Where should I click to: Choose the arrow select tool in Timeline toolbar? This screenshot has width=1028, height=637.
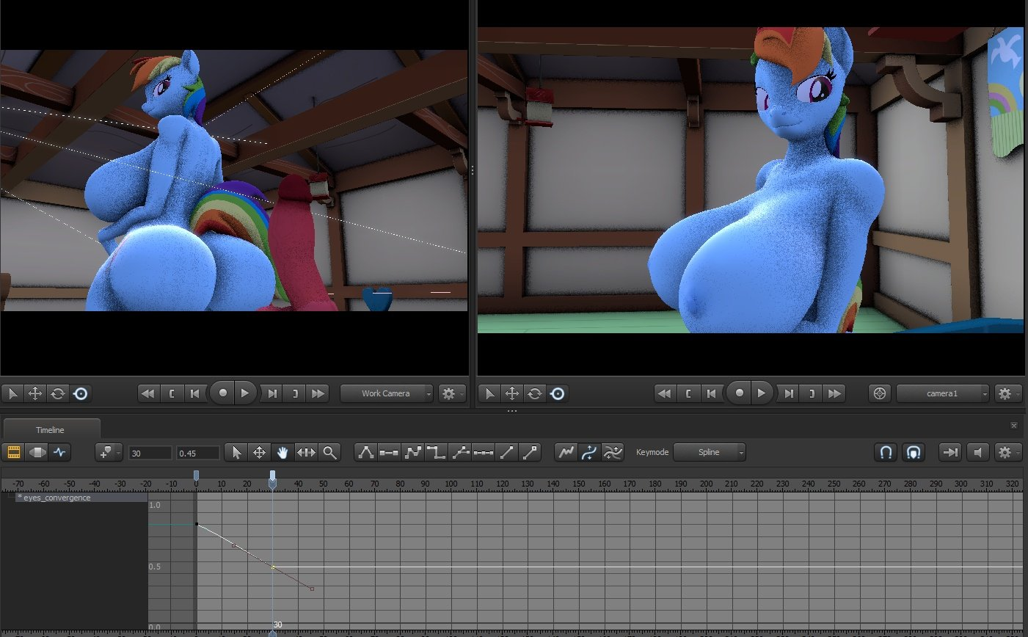[x=236, y=453]
